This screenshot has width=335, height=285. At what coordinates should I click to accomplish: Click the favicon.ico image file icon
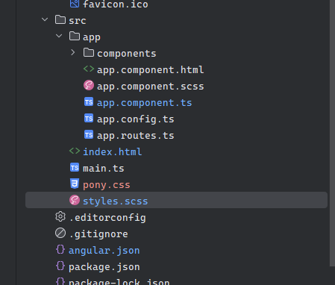[x=75, y=4]
